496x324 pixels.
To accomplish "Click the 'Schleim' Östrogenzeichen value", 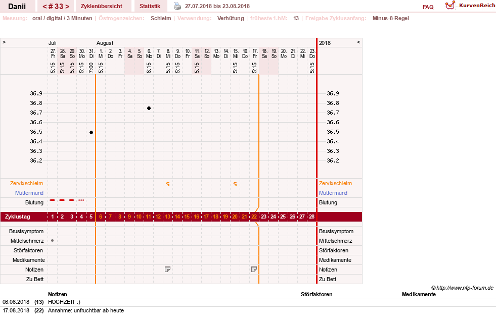I will 161,18.
